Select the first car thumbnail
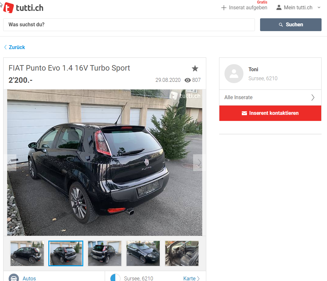 coord(27,253)
